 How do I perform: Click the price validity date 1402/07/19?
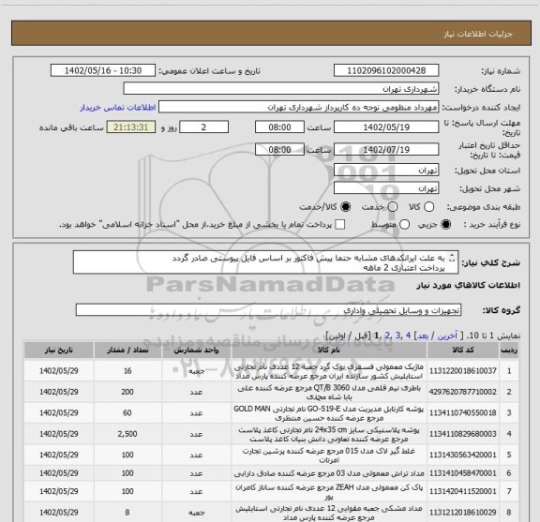click(386, 149)
